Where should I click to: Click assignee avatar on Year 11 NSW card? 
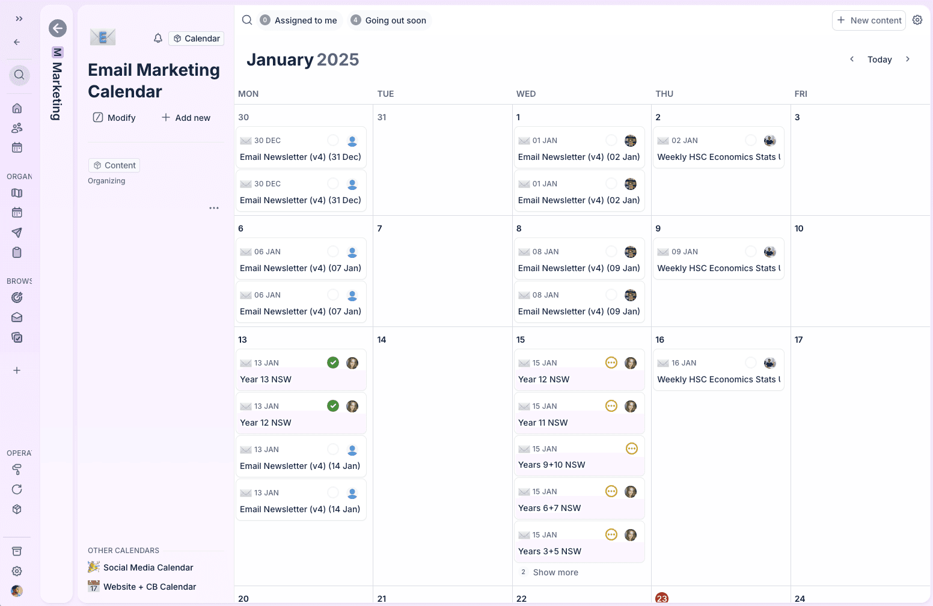click(631, 406)
